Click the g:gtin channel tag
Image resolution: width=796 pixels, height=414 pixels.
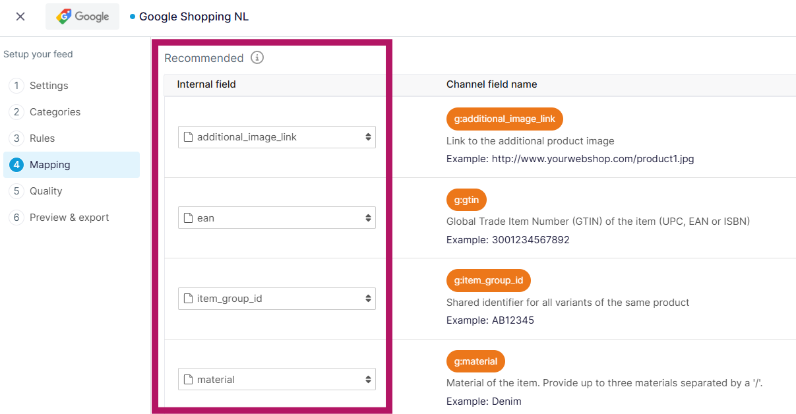point(466,200)
